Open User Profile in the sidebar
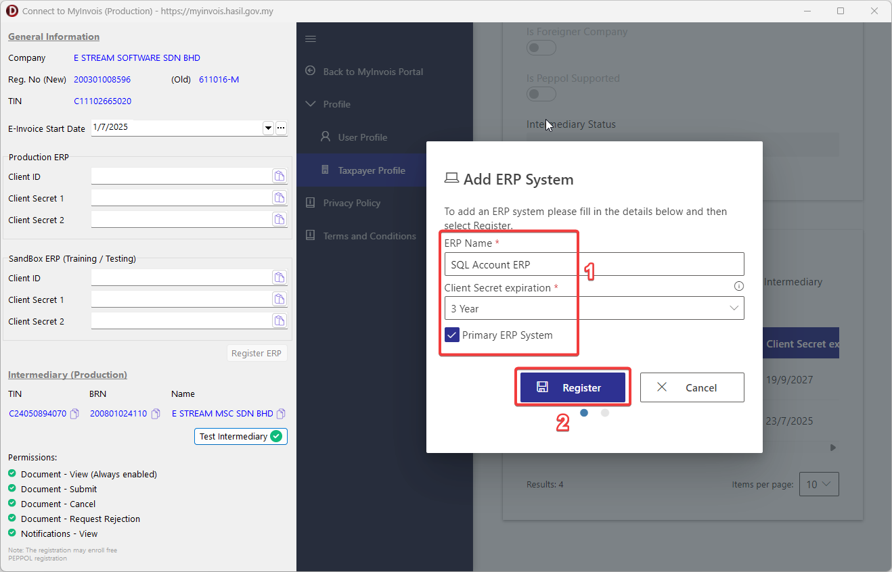The image size is (892, 572). (x=362, y=137)
